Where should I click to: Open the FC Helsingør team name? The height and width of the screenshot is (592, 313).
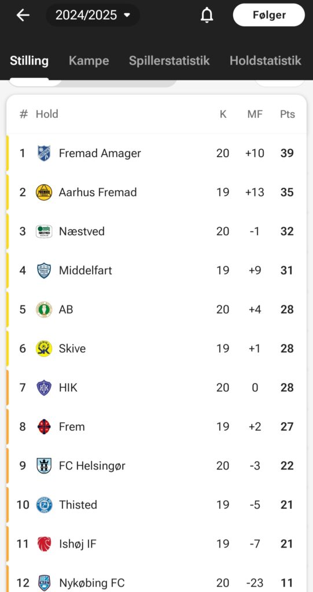pyautogui.click(x=92, y=465)
